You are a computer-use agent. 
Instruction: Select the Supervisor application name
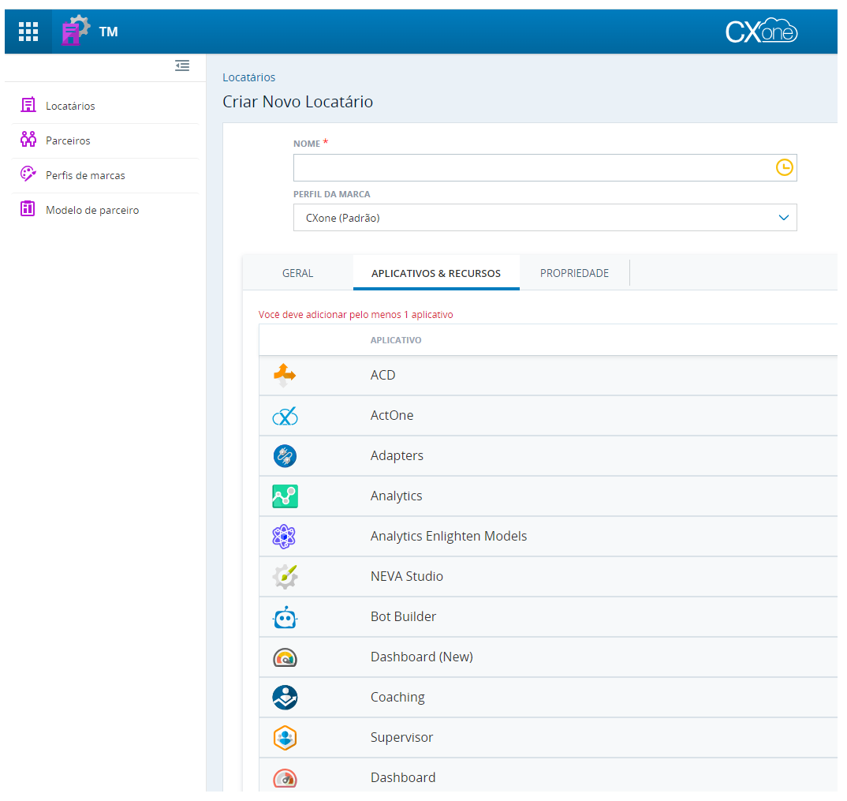coord(402,737)
